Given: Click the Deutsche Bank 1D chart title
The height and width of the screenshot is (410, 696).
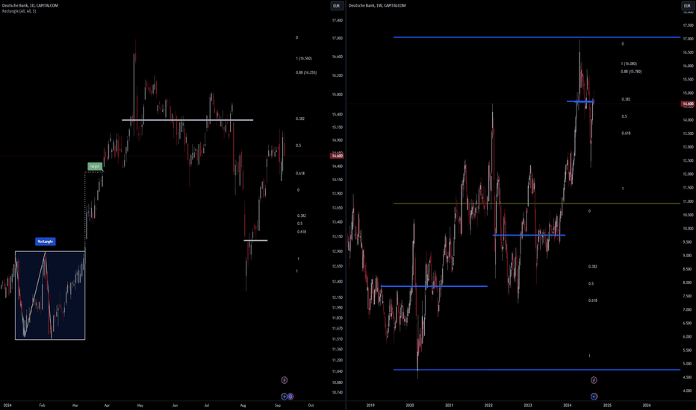Looking at the screenshot, I should click(x=30, y=5).
